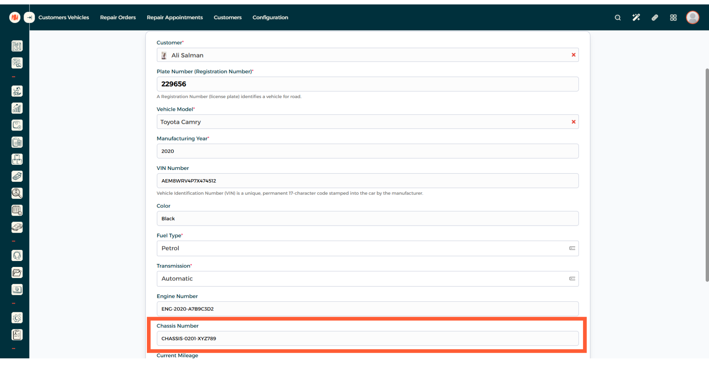Click the search magnifier in top bar
Image resolution: width=709 pixels, height=372 pixels.
pos(617,17)
